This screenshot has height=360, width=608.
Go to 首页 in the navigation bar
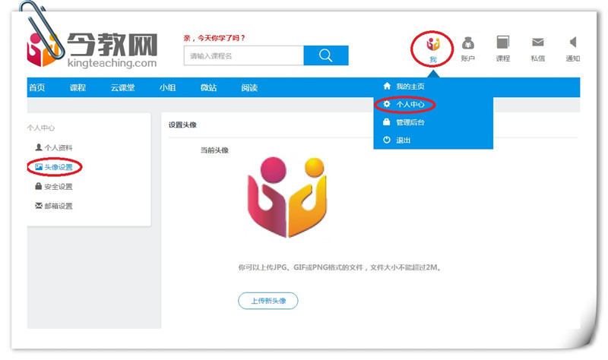click(36, 87)
